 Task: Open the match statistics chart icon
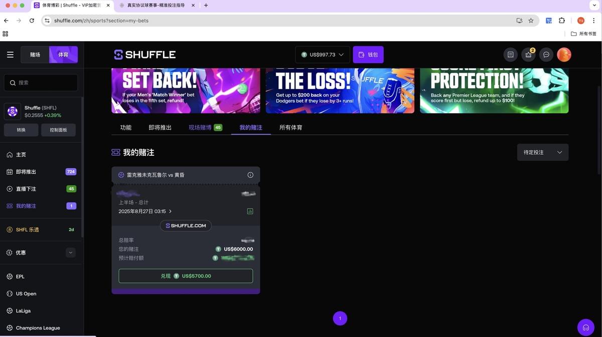click(250, 211)
